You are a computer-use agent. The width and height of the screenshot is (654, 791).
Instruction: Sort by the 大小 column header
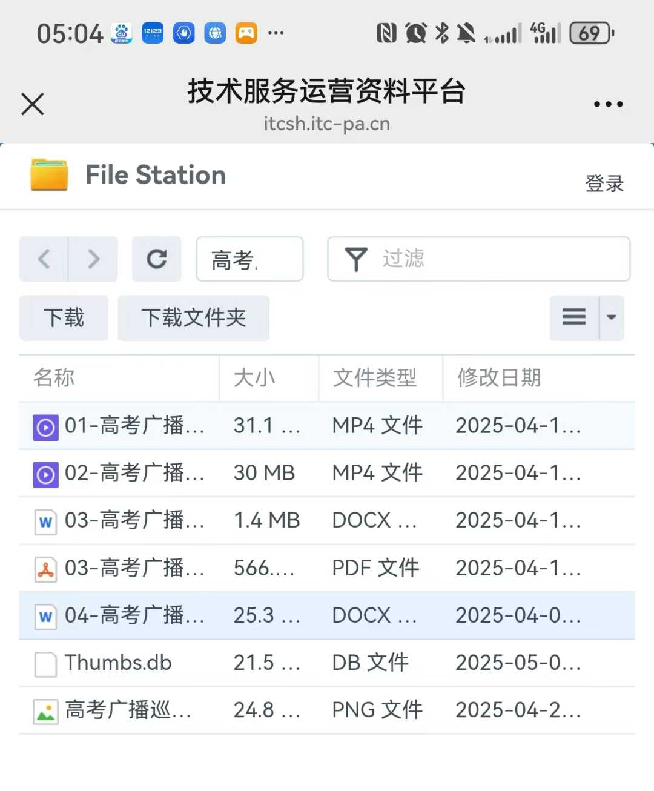(x=254, y=378)
